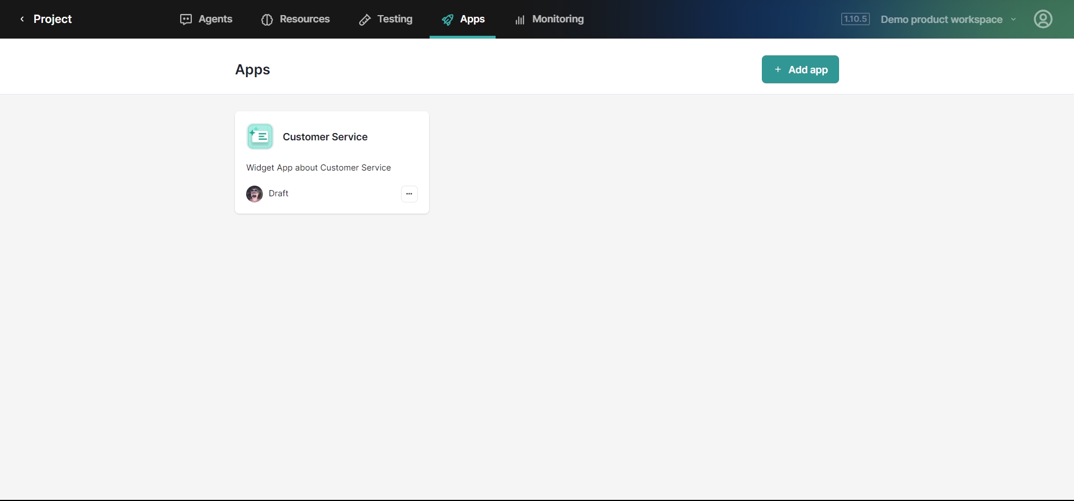Expand the Demo product workspace selector
This screenshot has width=1074, height=501.
941,20
